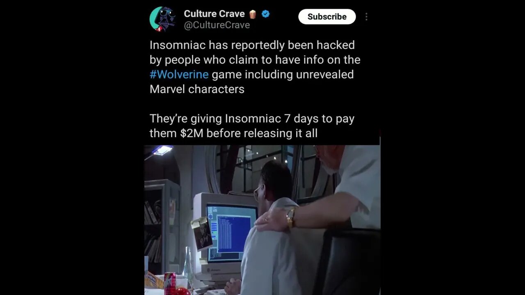Open the attached movie still image
525x295 pixels.
point(262,220)
